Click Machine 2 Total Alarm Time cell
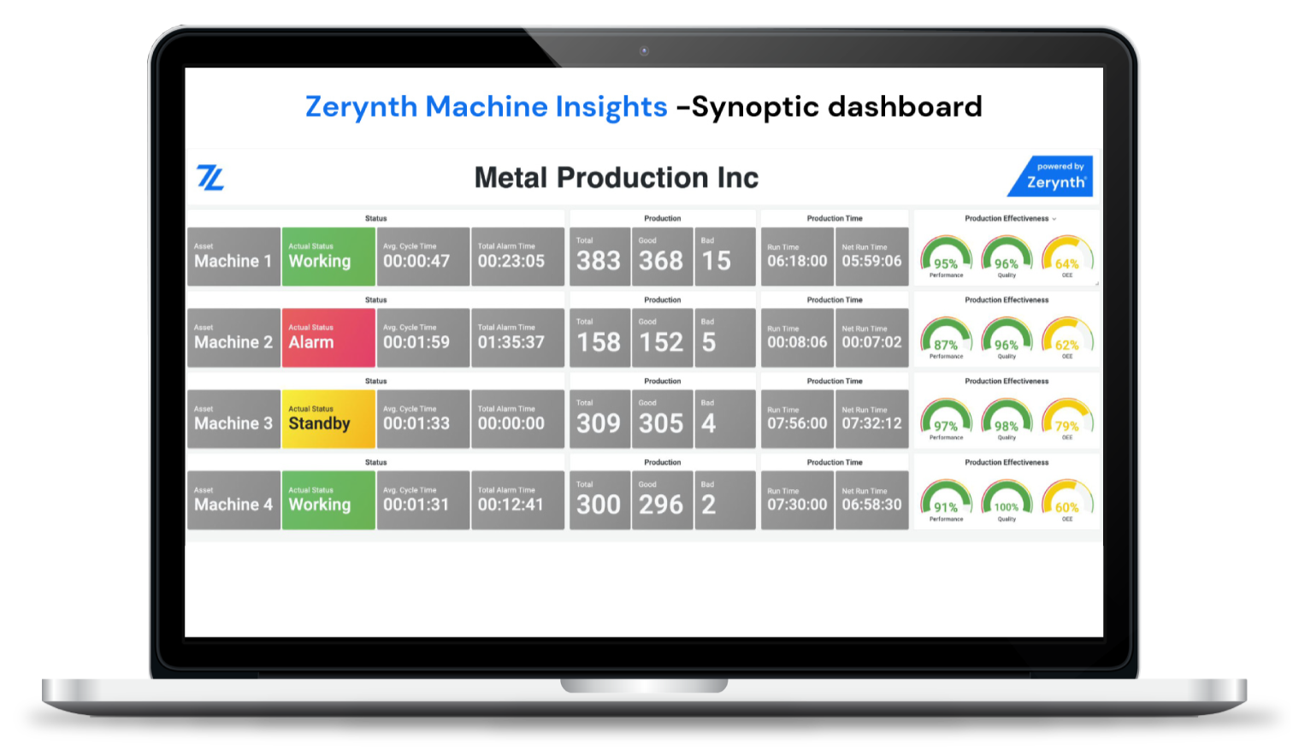 (x=517, y=337)
